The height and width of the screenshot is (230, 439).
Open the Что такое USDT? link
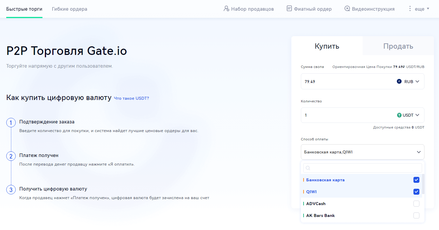[131, 98]
